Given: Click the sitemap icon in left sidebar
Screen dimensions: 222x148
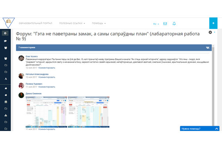Looking at the screenshot, I should tap(6, 115).
